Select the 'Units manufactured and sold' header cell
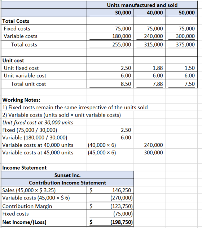The image size is (202, 228). coord(142,5)
